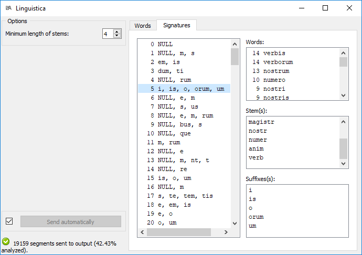Select signature 14 'NULL, re'
The image size is (362, 255).
[184, 169]
